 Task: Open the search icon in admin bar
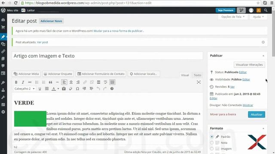pos(266,10)
